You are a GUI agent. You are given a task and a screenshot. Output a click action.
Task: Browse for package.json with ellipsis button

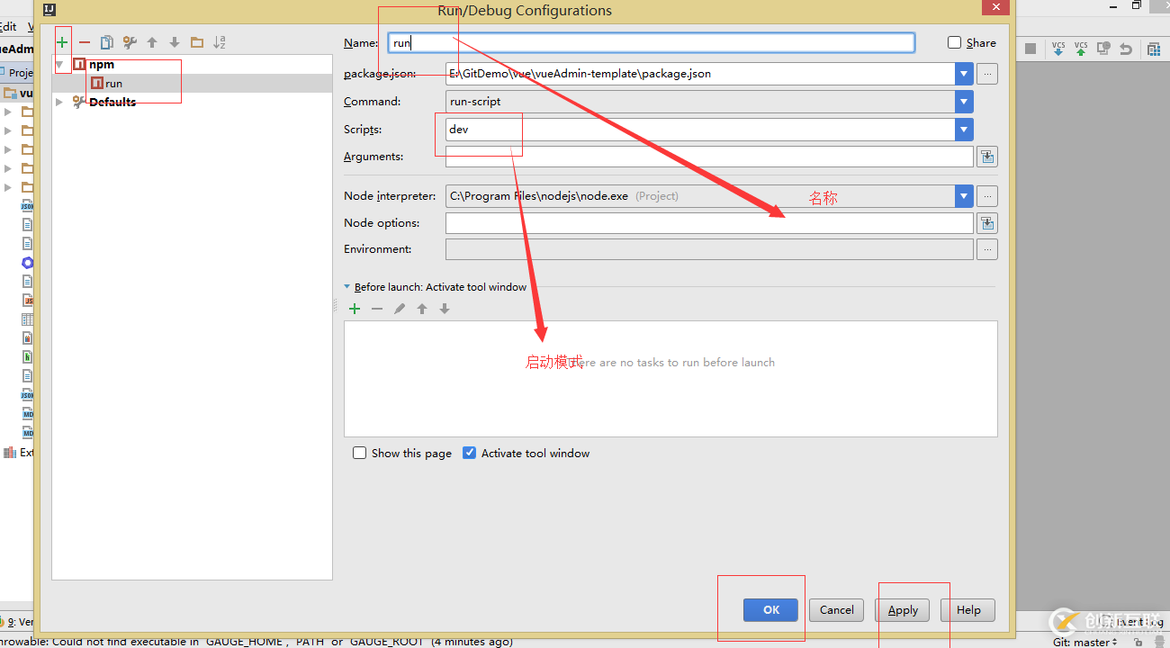click(x=987, y=74)
